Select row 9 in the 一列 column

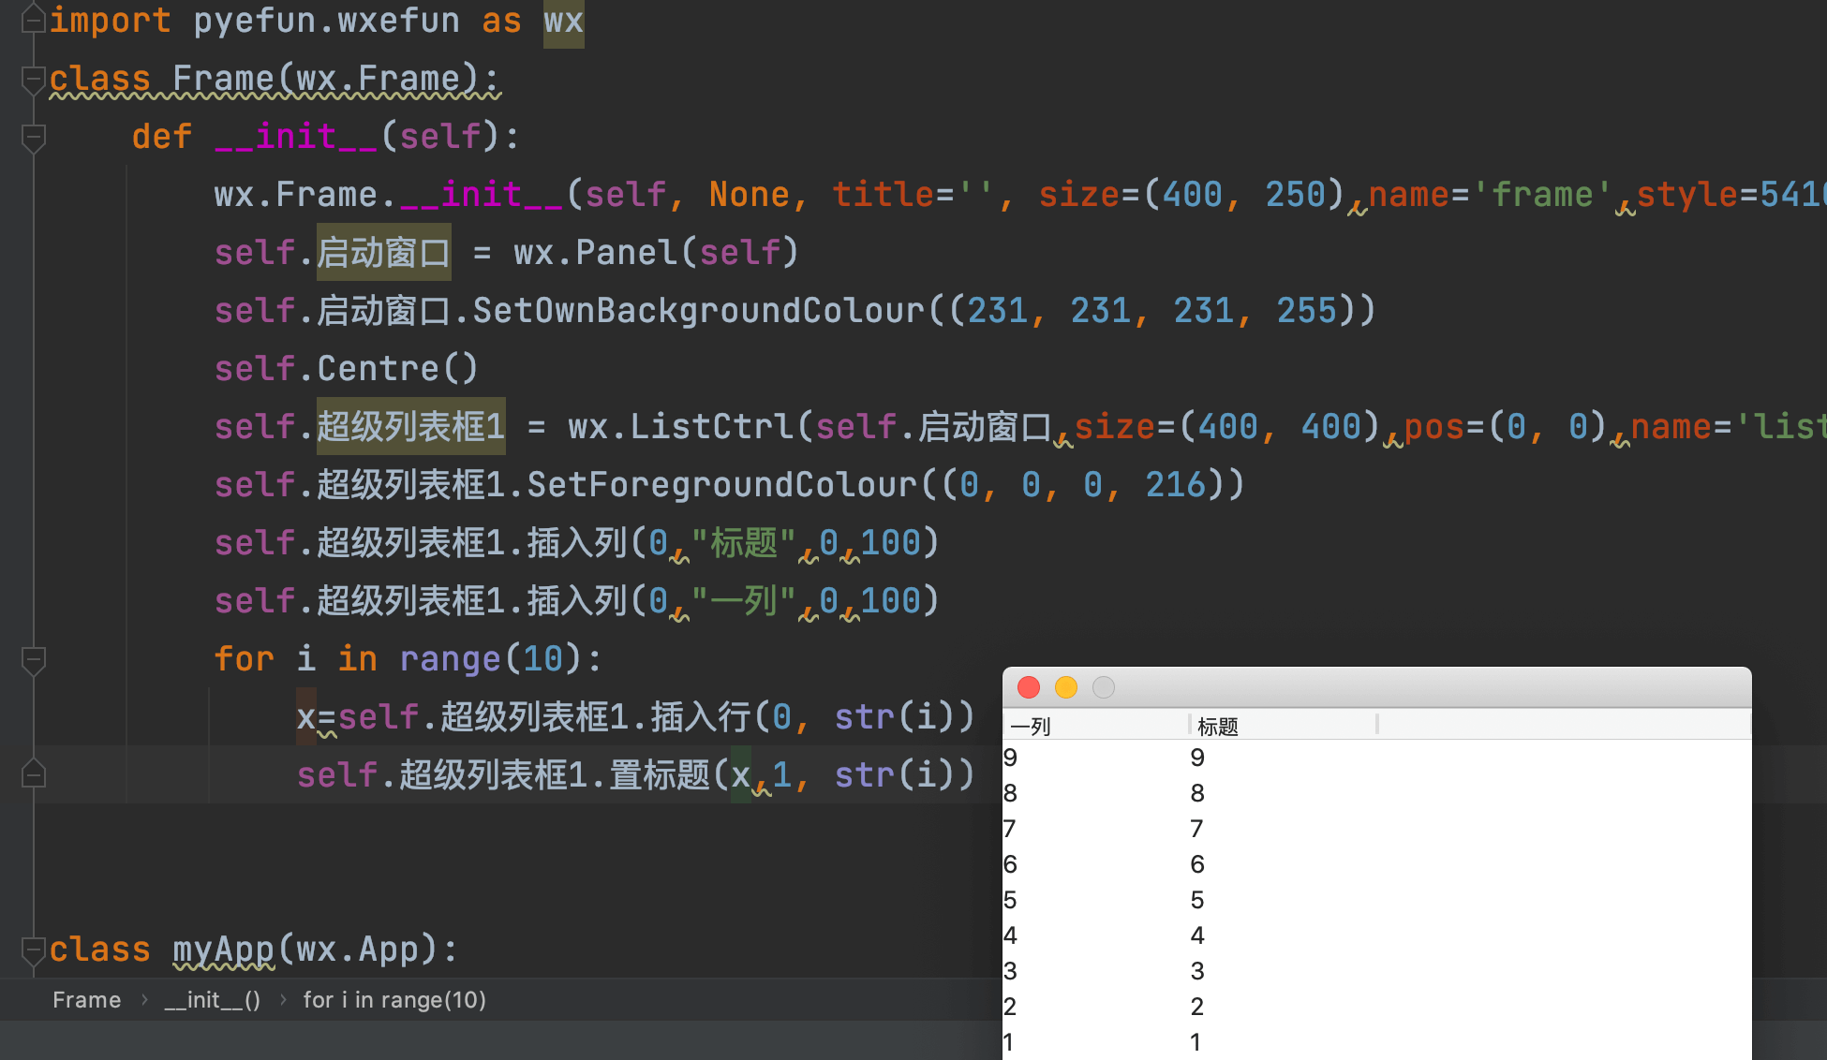coord(1010,758)
